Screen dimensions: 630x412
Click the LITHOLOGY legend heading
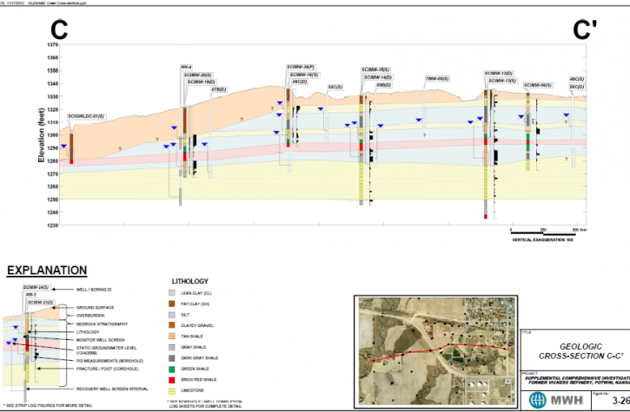click(189, 281)
